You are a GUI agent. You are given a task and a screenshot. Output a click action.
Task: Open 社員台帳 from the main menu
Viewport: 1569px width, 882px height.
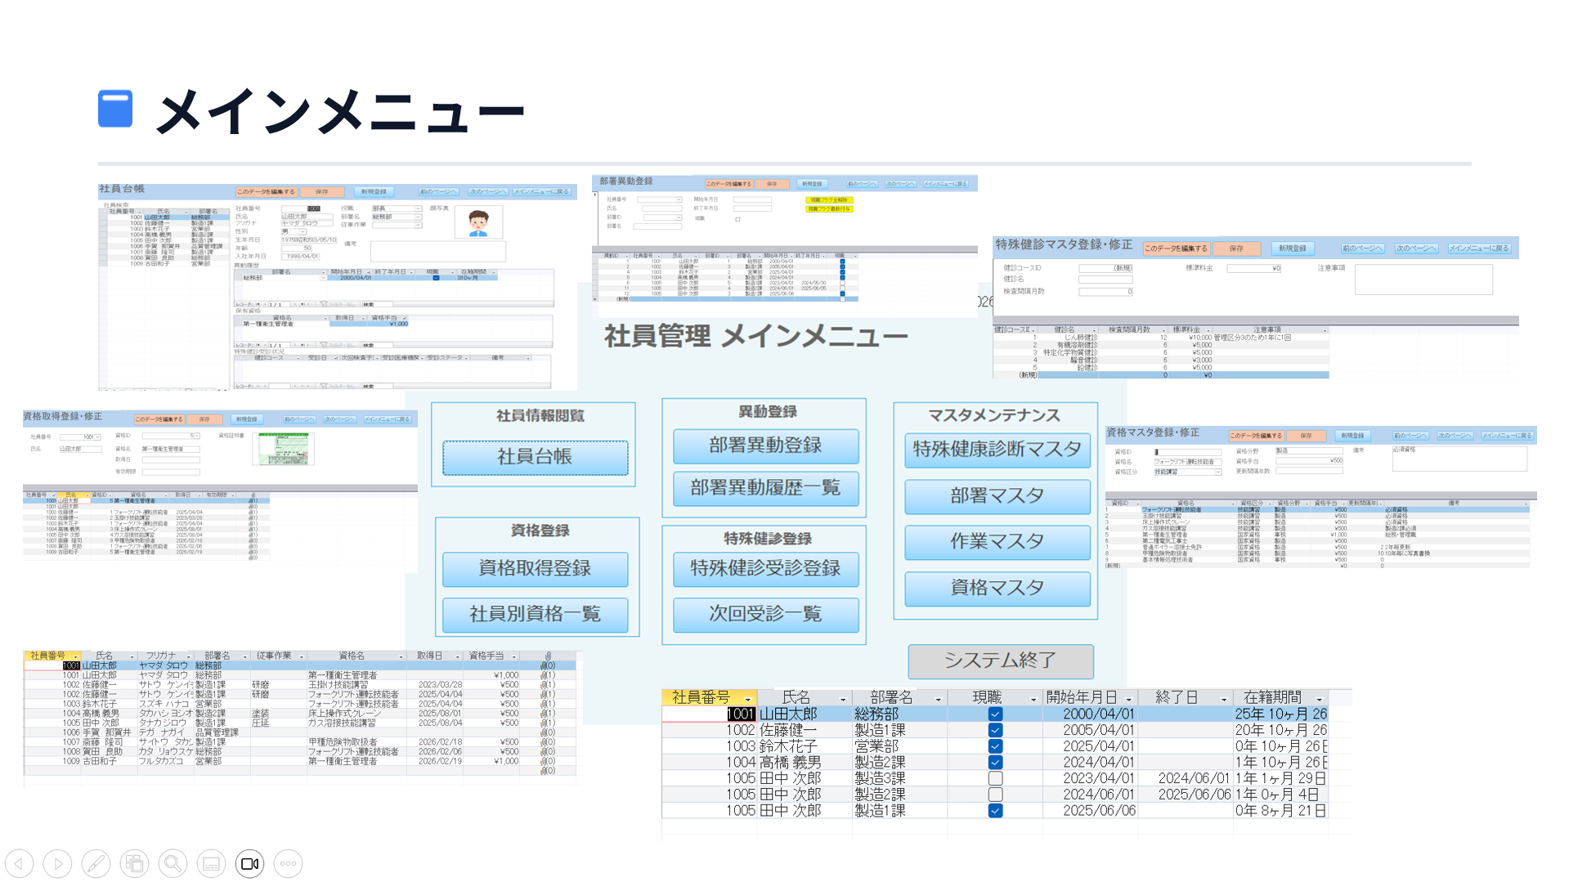tap(535, 457)
